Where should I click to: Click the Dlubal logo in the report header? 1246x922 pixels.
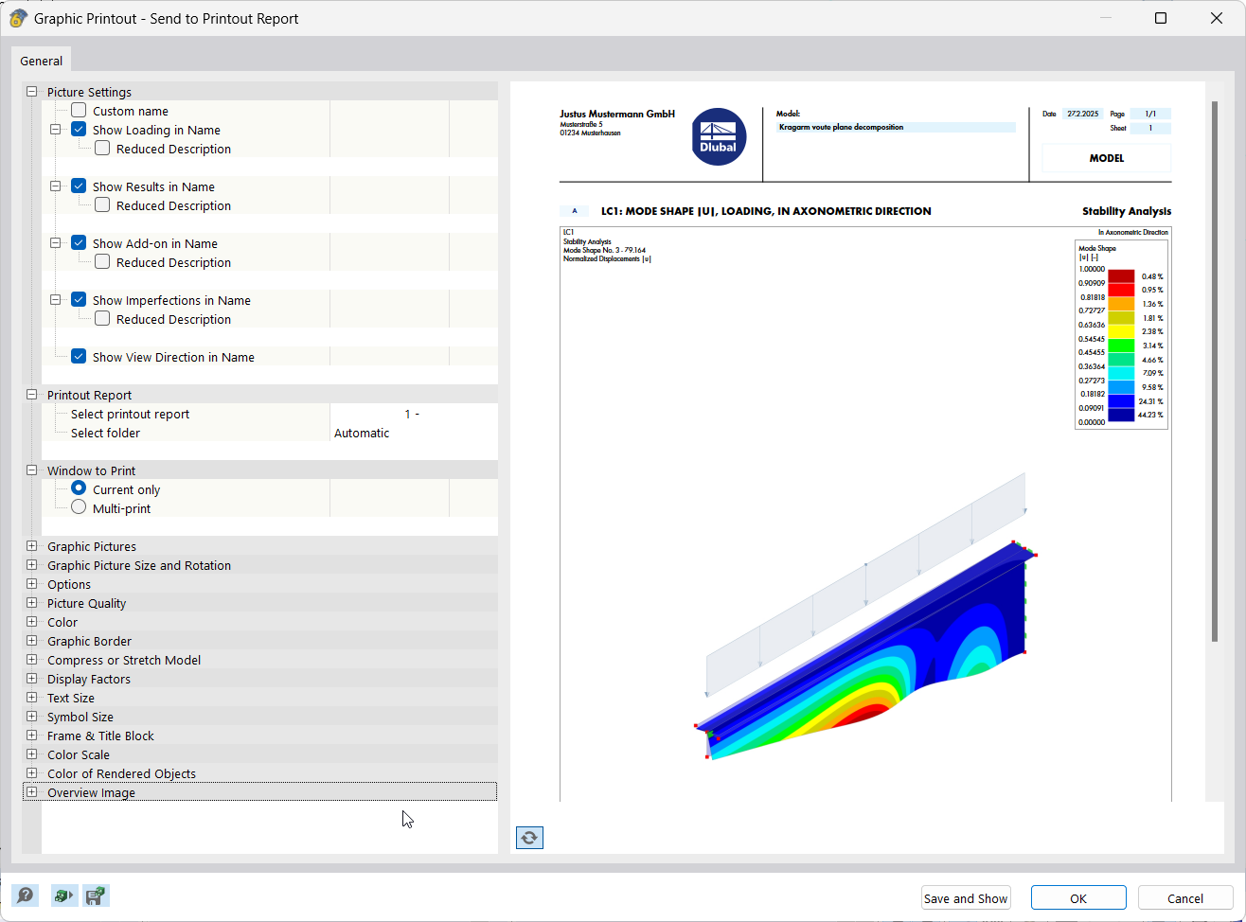(719, 137)
